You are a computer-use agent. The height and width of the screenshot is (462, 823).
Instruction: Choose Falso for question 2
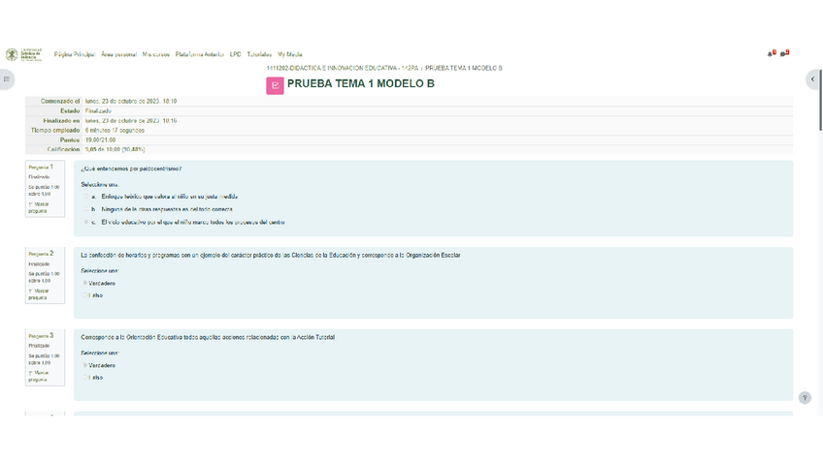85,295
